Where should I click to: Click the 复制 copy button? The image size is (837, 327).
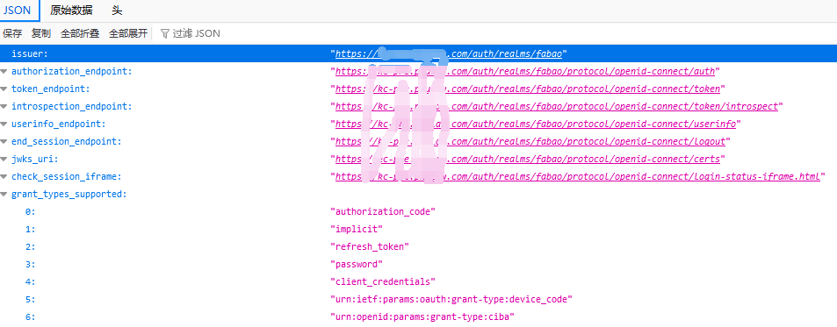coord(41,33)
